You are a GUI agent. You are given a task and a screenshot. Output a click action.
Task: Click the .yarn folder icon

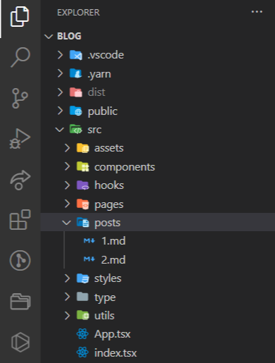(76, 73)
